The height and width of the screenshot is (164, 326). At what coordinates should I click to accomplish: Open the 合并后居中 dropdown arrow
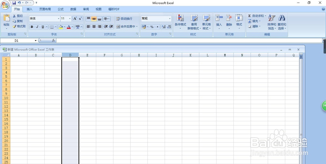click(137, 27)
